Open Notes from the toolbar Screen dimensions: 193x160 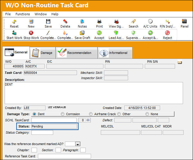pyautogui.click(x=82, y=22)
